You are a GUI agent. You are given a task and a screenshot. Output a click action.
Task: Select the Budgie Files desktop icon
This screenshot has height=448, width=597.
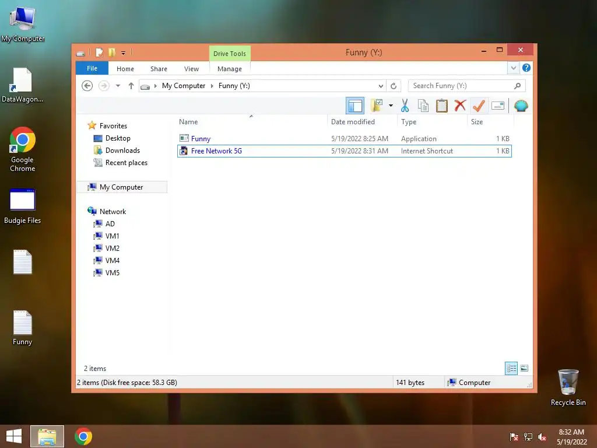[x=22, y=206]
